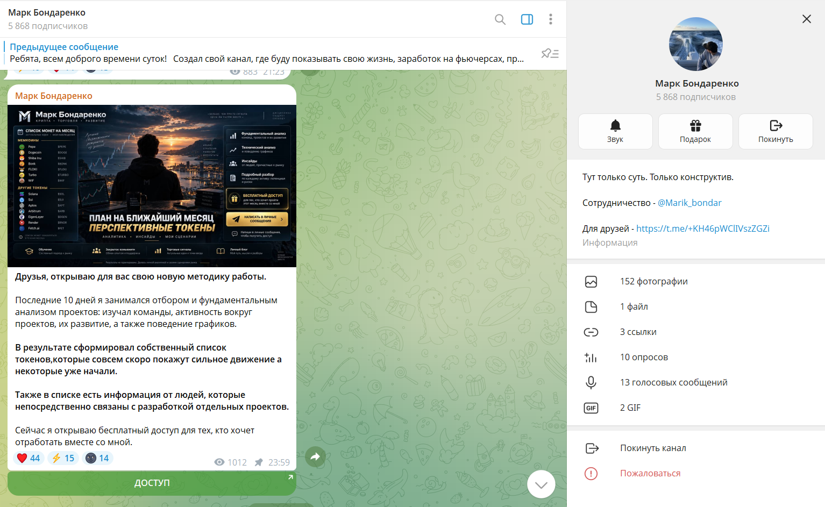Click the Покинуть button under the avatar
Viewport: 825px width, 507px height.
click(776, 131)
